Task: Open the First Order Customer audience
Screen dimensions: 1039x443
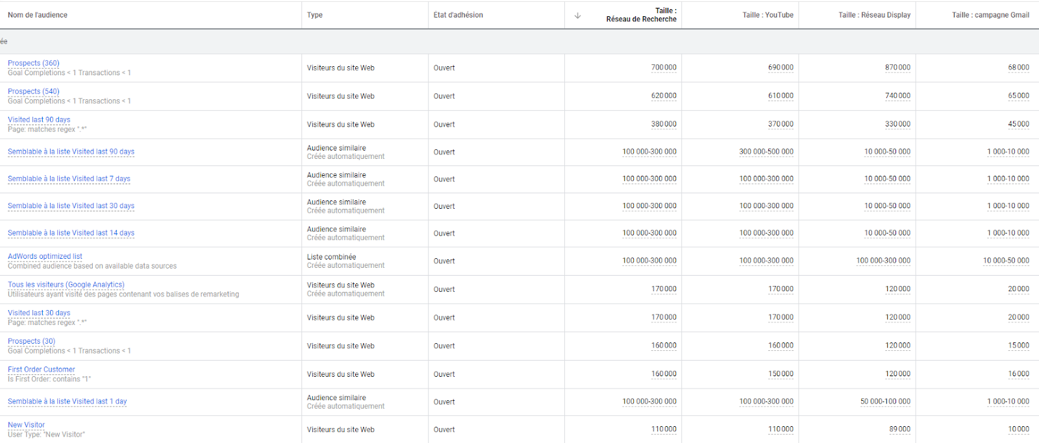Action: [x=42, y=370]
